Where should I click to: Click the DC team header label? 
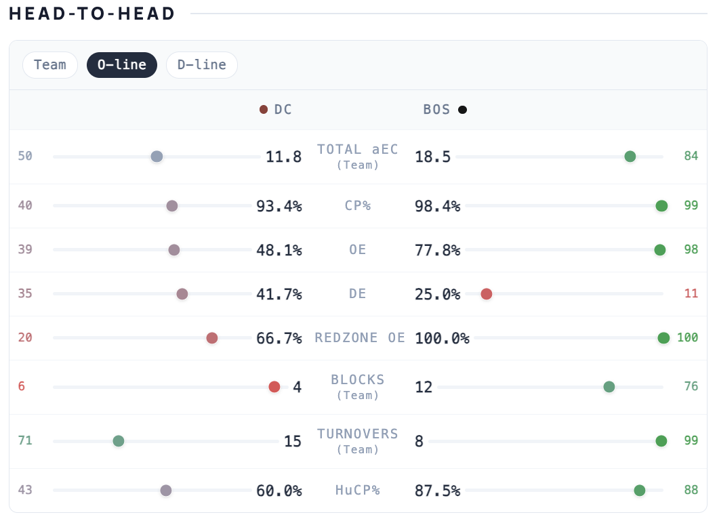point(283,110)
